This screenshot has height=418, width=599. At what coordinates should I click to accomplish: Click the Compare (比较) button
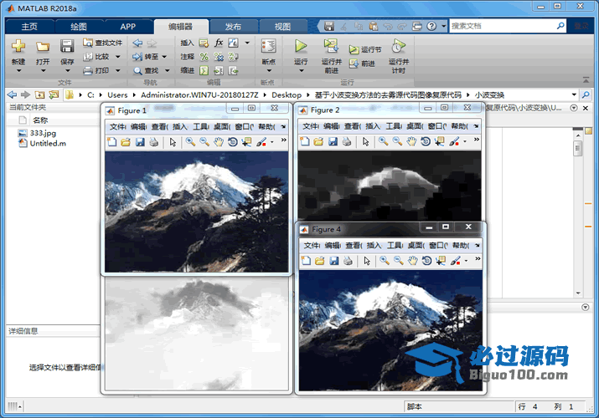pos(97,56)
